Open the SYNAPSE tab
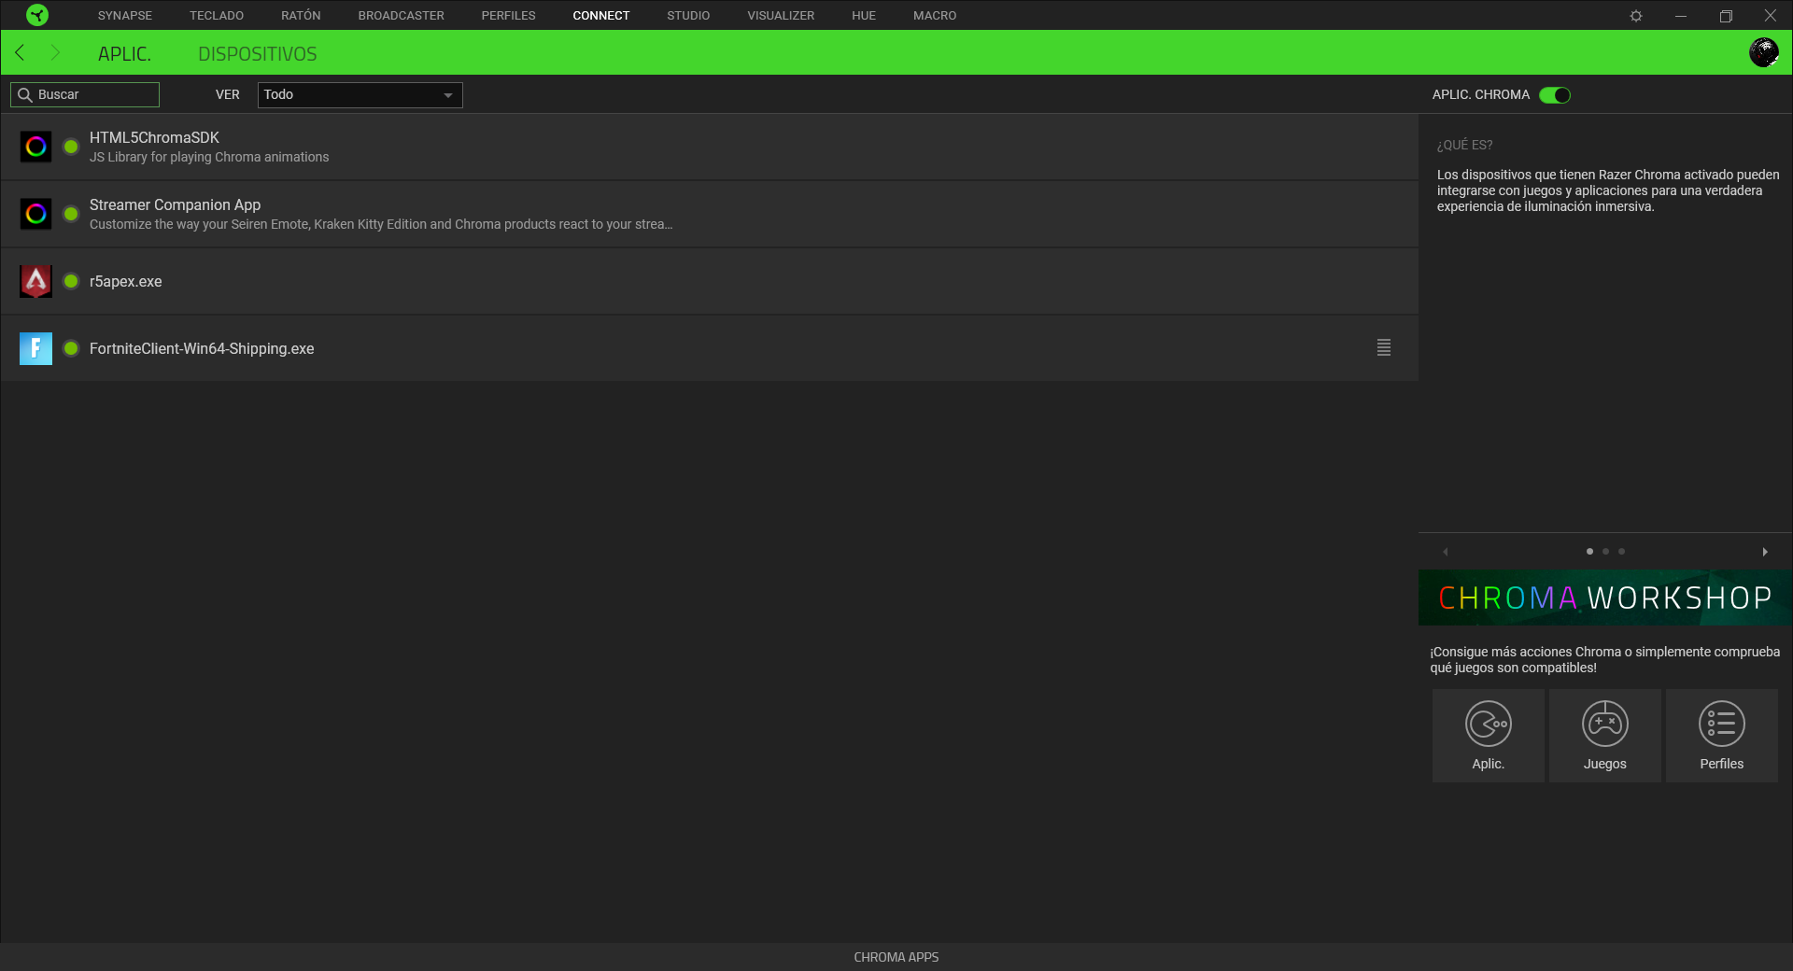 pyautogui.click(x=125, y=16)
